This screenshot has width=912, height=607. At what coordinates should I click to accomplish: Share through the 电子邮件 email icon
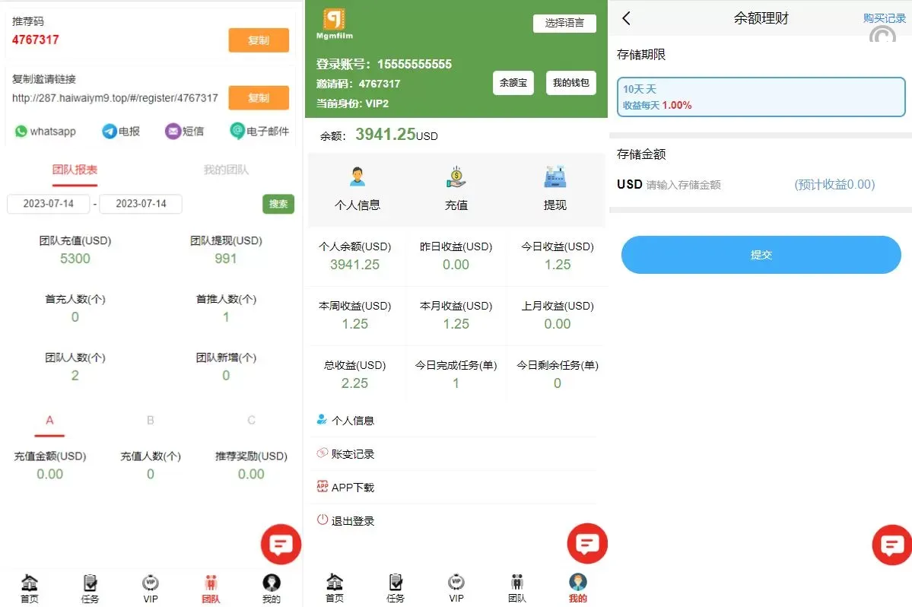[237, 131]
